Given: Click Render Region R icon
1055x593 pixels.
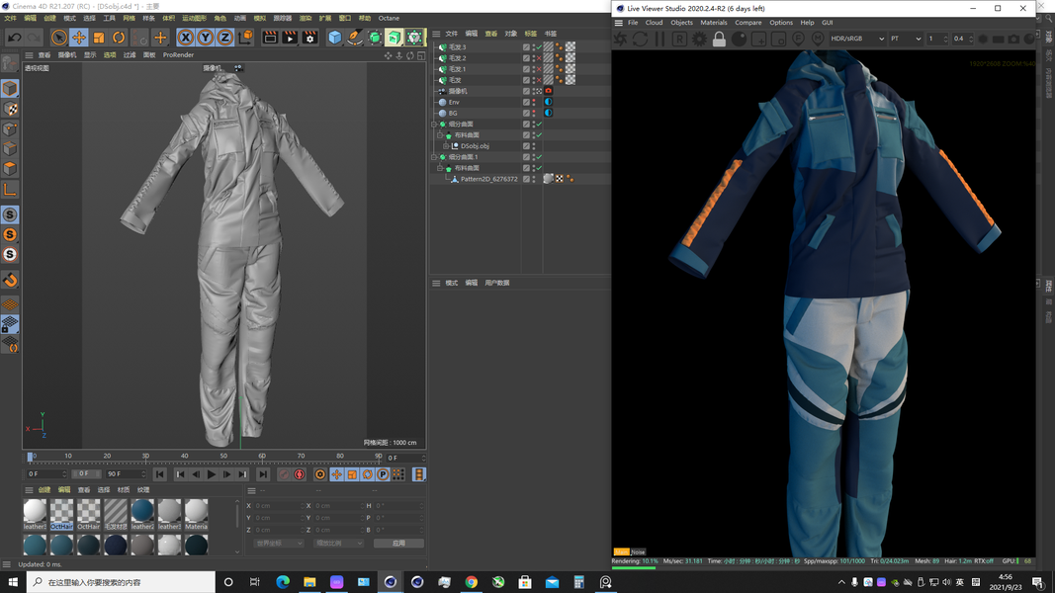Looking at the screenshot, I should click(679, 39).
